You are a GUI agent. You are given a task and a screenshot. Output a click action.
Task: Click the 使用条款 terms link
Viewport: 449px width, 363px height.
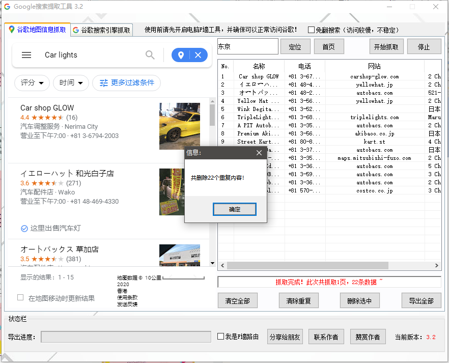[127, 297]
